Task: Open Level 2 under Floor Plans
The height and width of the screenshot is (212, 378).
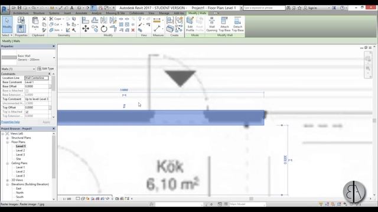Action: (20, 151)
